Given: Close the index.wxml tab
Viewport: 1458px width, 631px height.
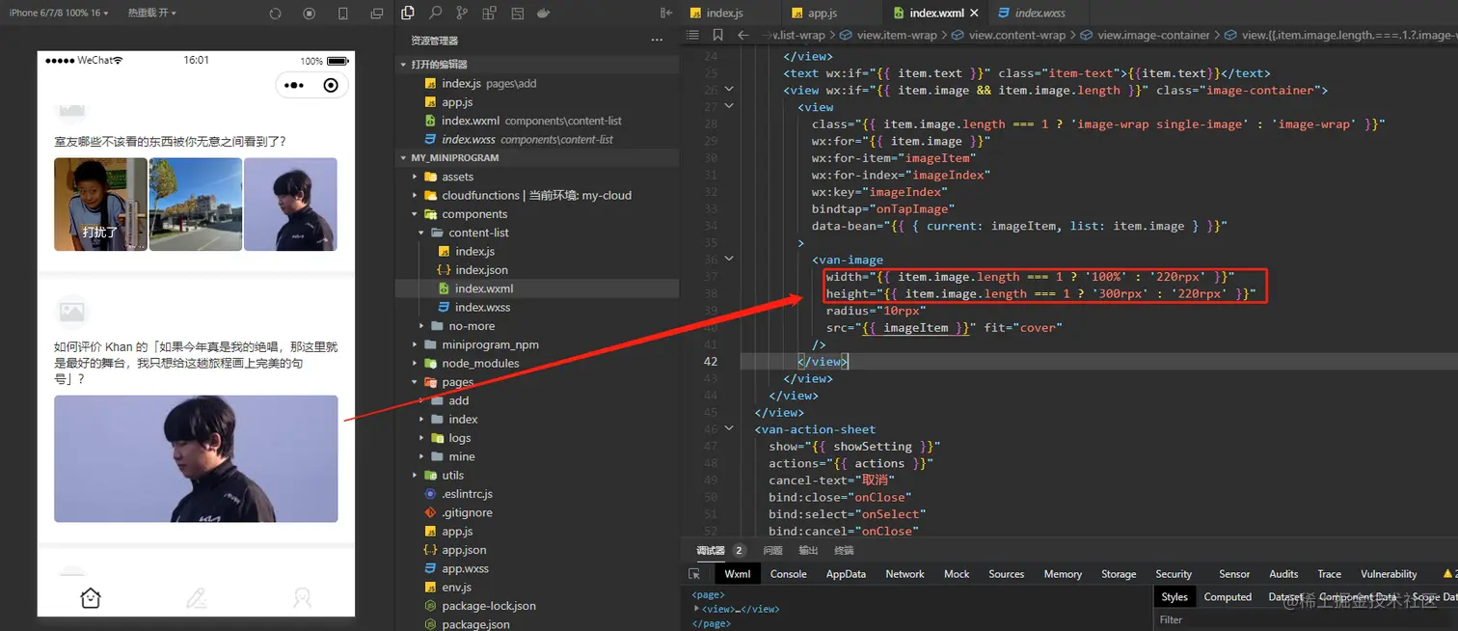Looking at the screenshot, I should click(x=974, y=14).
